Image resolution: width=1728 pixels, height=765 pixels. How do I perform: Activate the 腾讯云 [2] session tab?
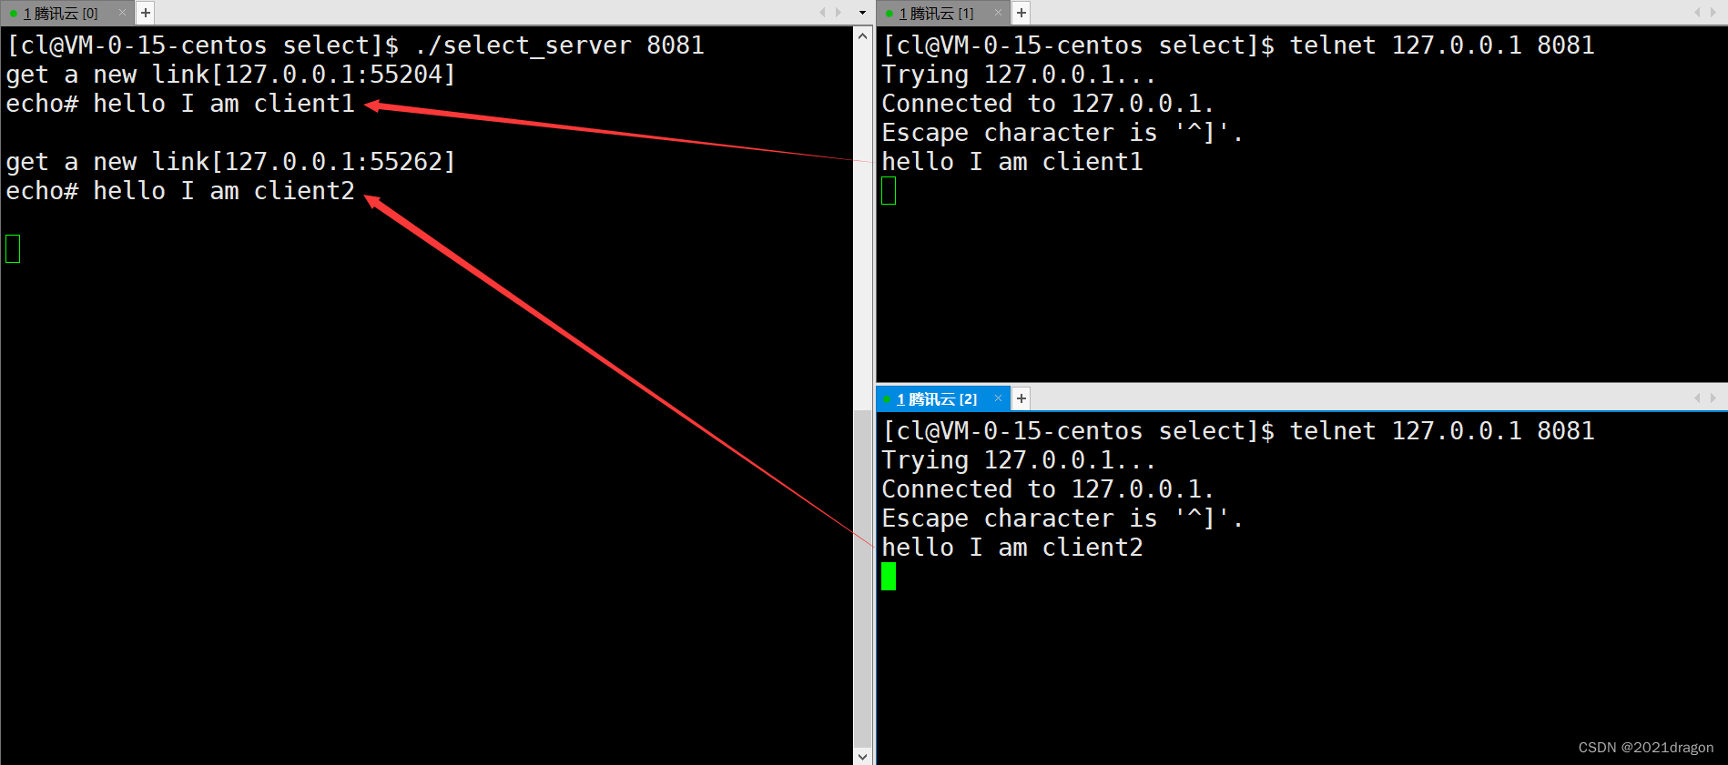click(x=936, y=398)
